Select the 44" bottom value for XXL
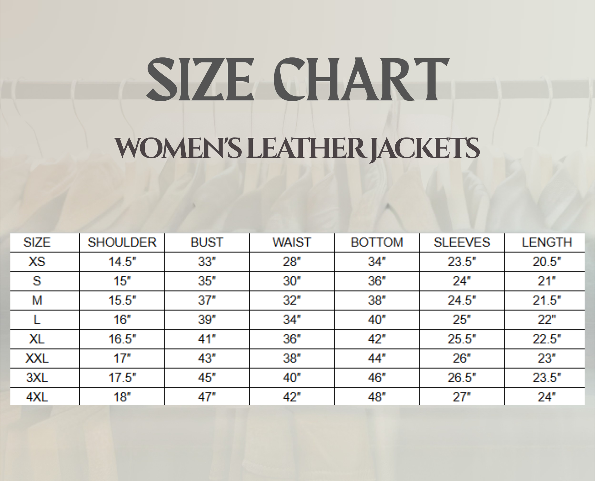 (377, 359)
